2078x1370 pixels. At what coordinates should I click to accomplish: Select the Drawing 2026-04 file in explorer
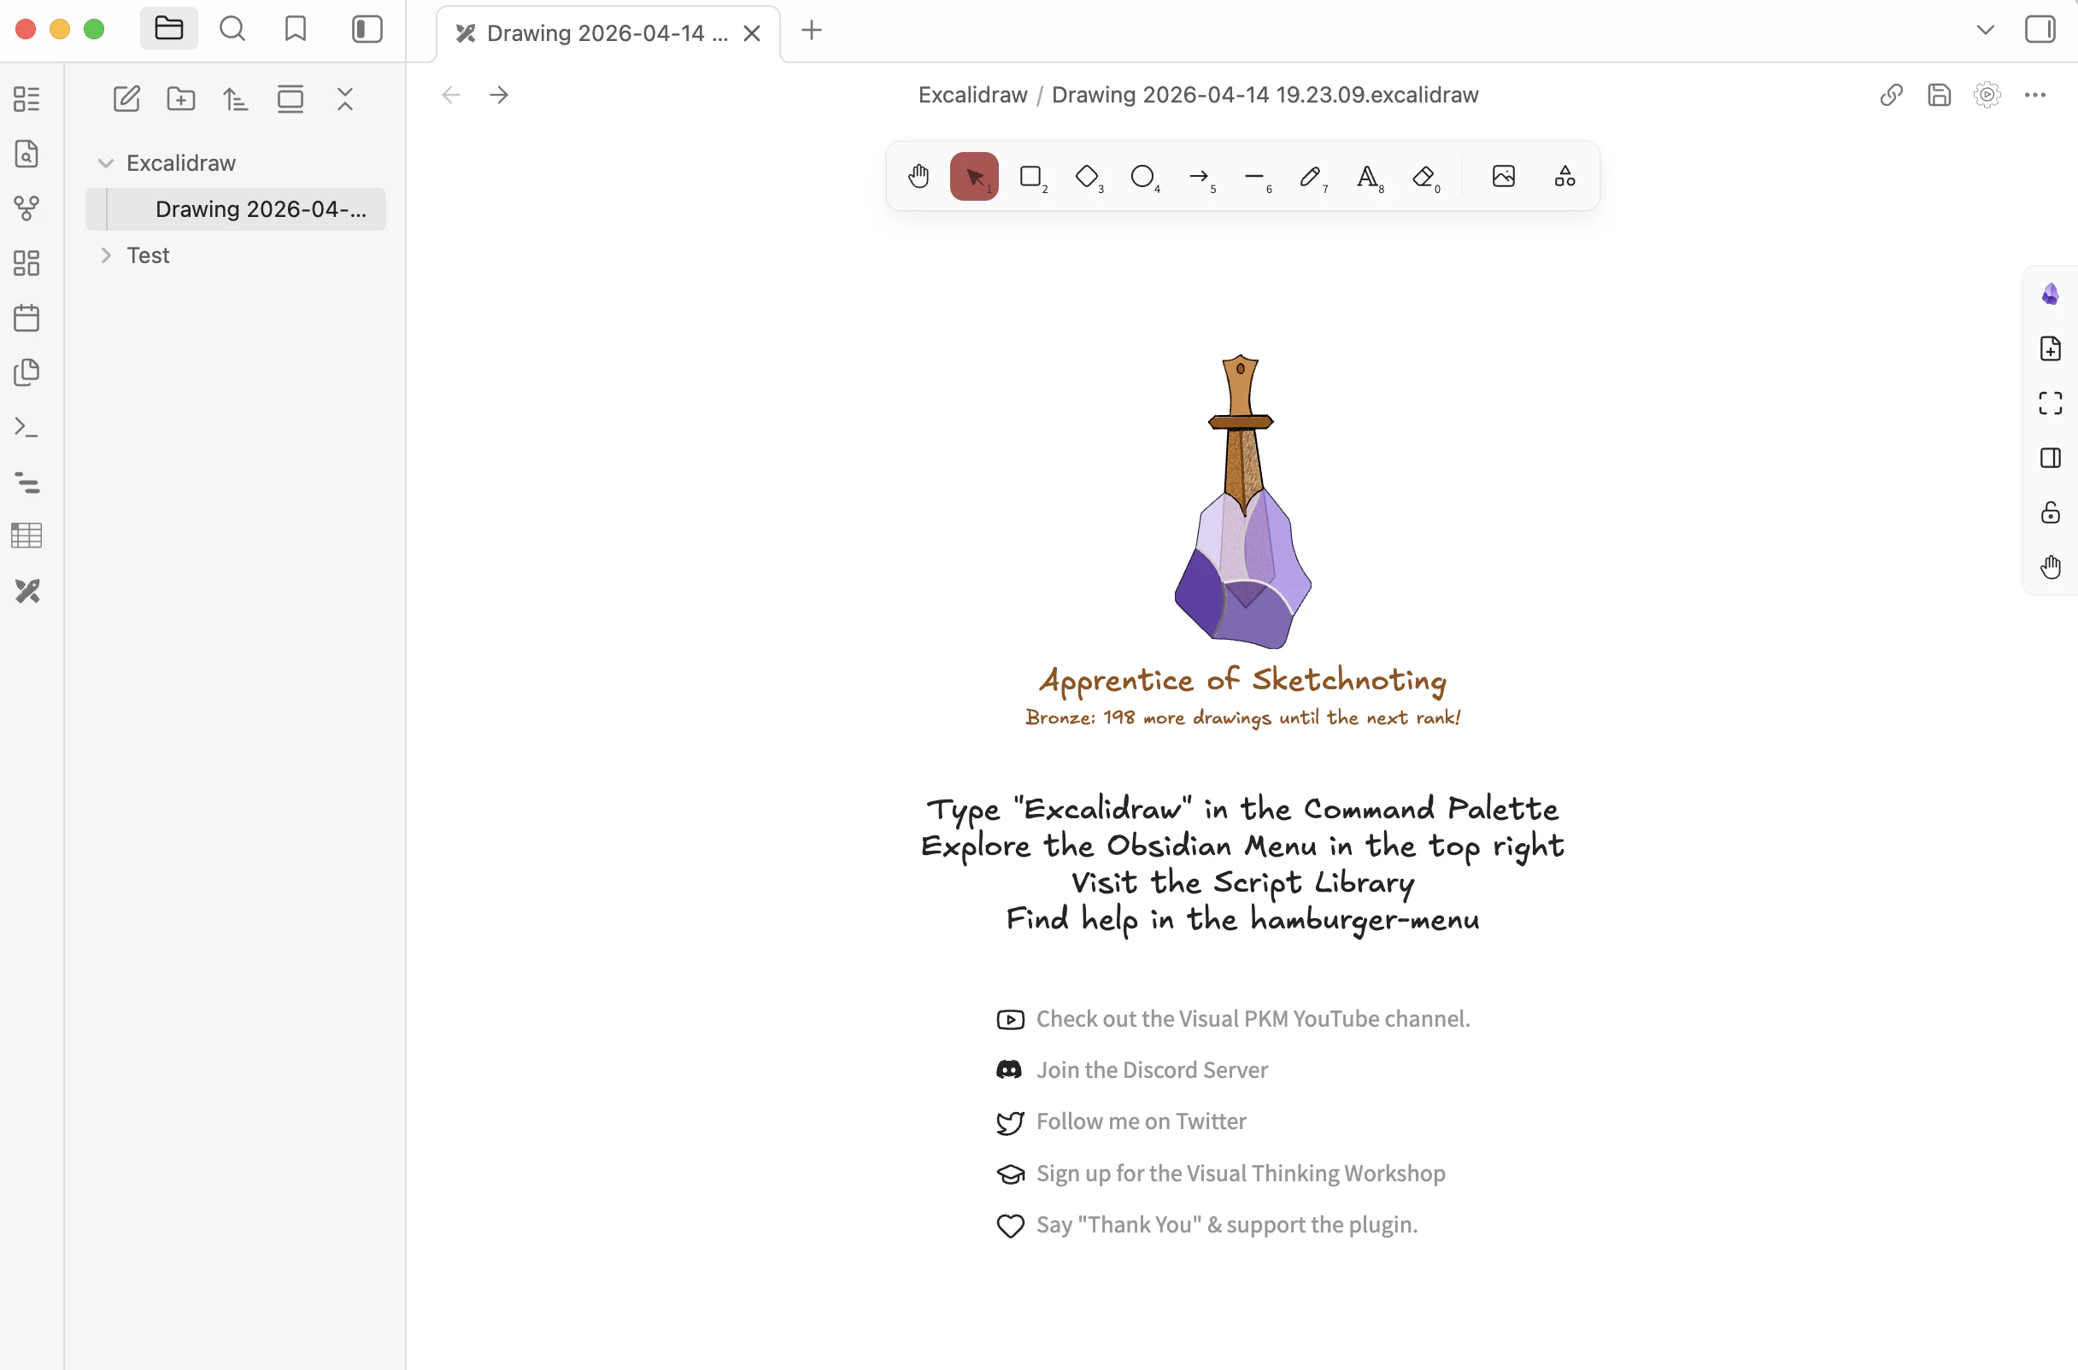pos(261,210)
